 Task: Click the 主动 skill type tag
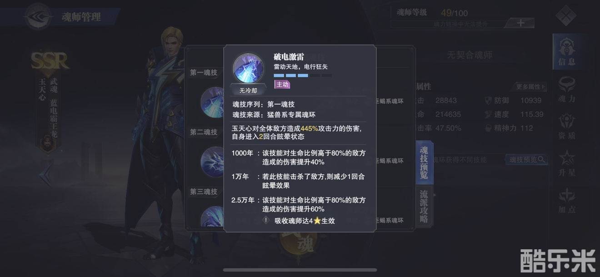[x=282, y=84]
